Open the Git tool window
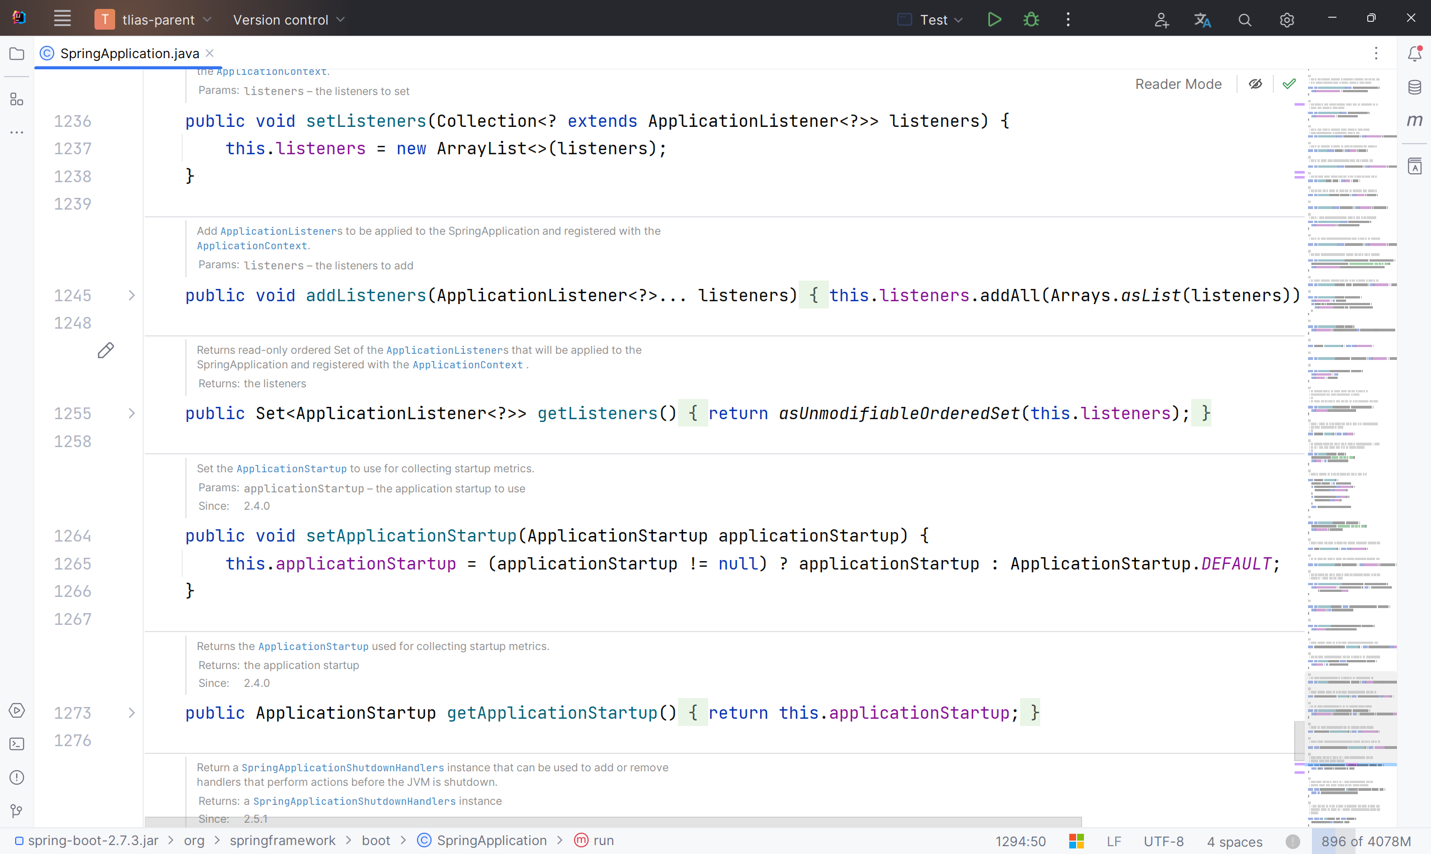 click(x=17, y=811)
